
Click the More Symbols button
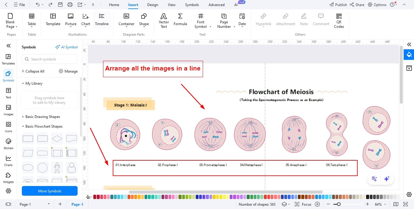[x=50, y=191]
